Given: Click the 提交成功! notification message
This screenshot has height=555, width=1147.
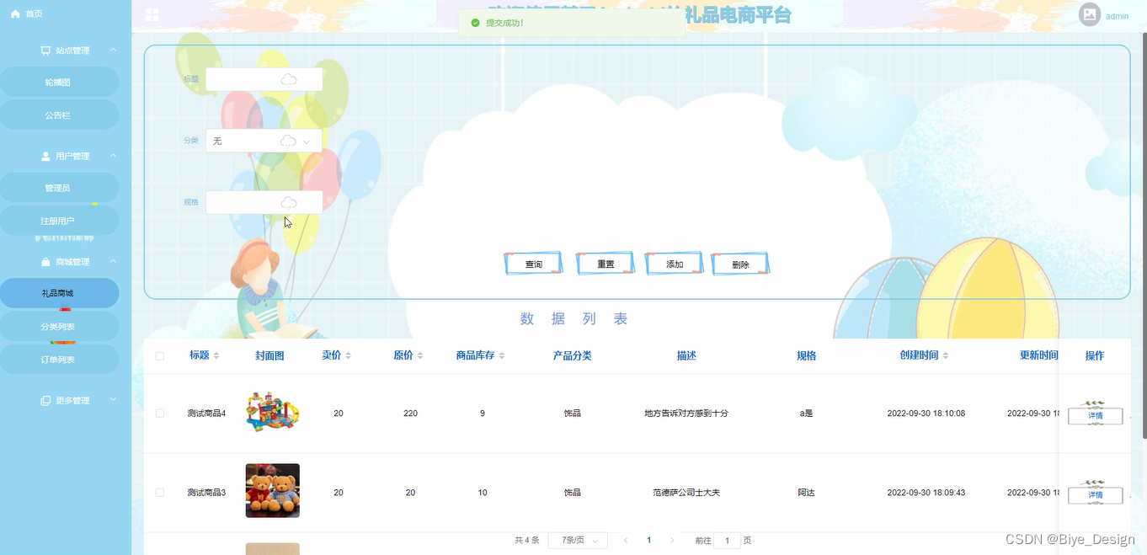Looking at the screenshot, I should coord(504,23).
